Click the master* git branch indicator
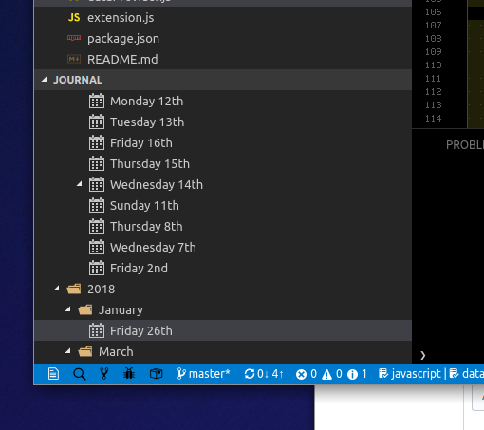The image size is (484, 430). pos(203,374)
